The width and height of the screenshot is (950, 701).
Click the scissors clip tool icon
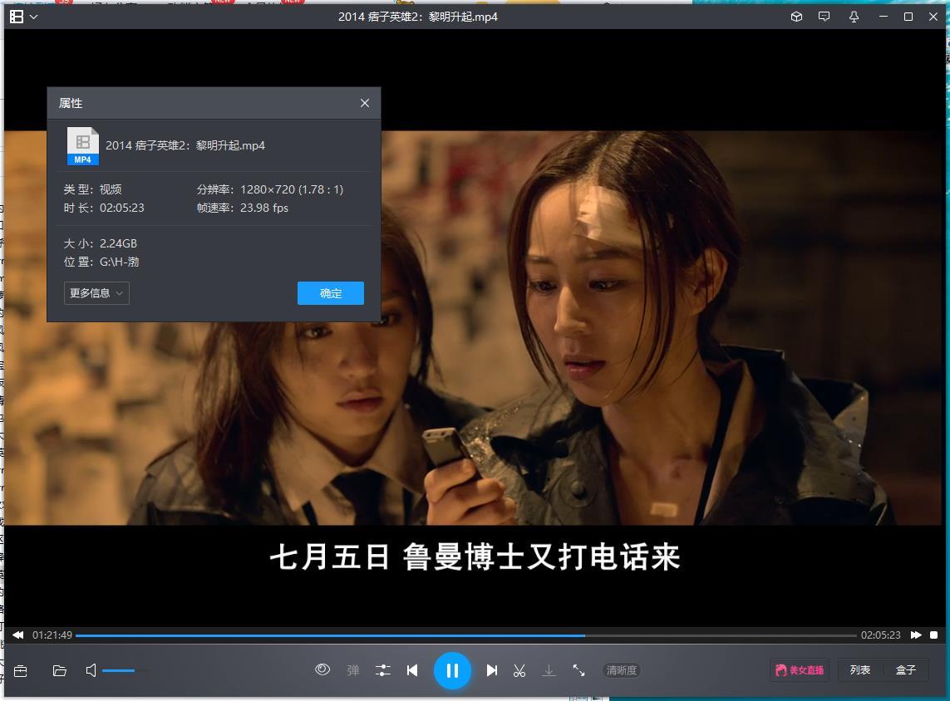click(x=519, y=670)
